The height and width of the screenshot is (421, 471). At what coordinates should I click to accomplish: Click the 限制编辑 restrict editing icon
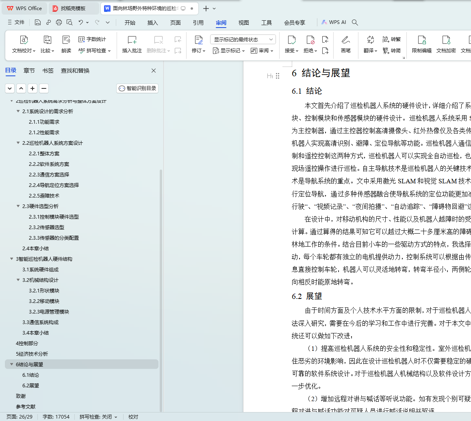click(421, 40)
